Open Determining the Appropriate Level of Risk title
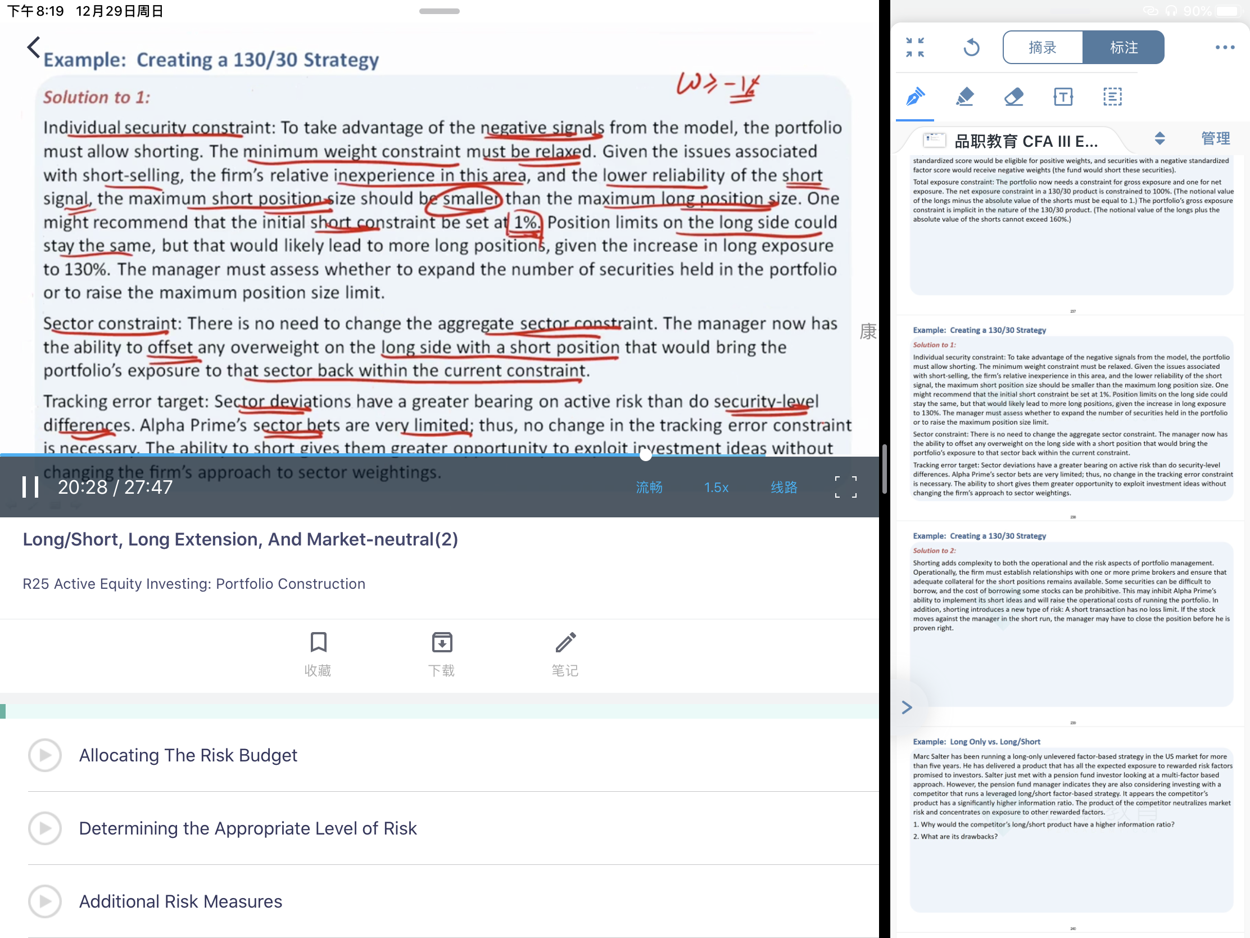This screenshot has width=1250, height=938. 247,828
